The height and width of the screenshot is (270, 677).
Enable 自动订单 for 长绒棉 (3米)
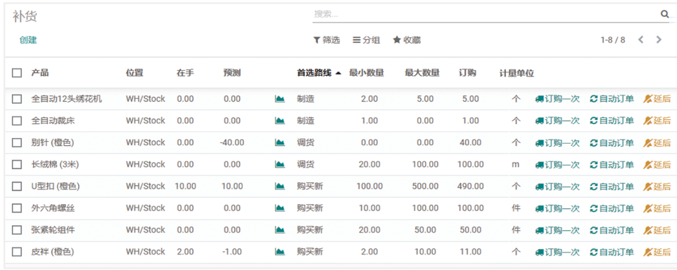612,164
